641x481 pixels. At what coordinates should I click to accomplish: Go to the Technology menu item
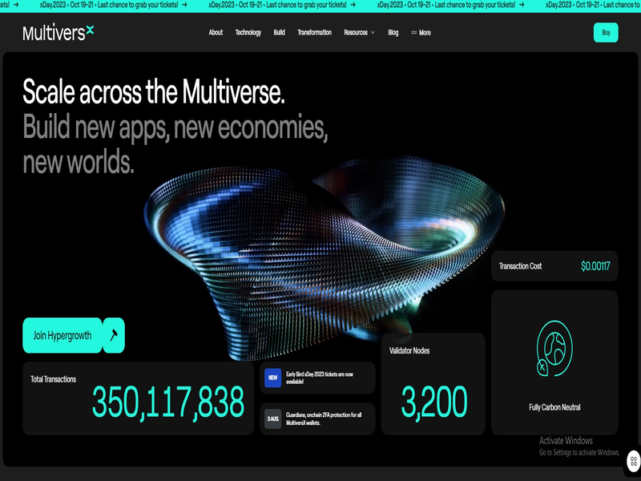point(248,32)
